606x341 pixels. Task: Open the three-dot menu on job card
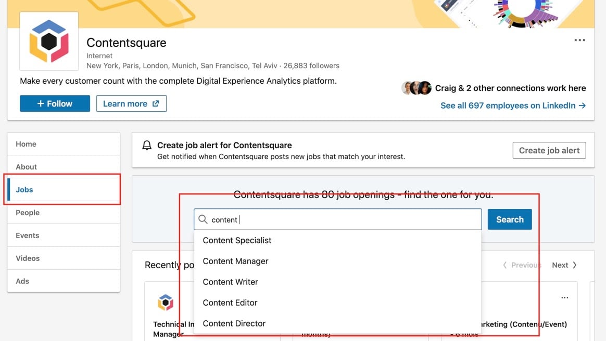pyautogui.click(x=564, y=298)
